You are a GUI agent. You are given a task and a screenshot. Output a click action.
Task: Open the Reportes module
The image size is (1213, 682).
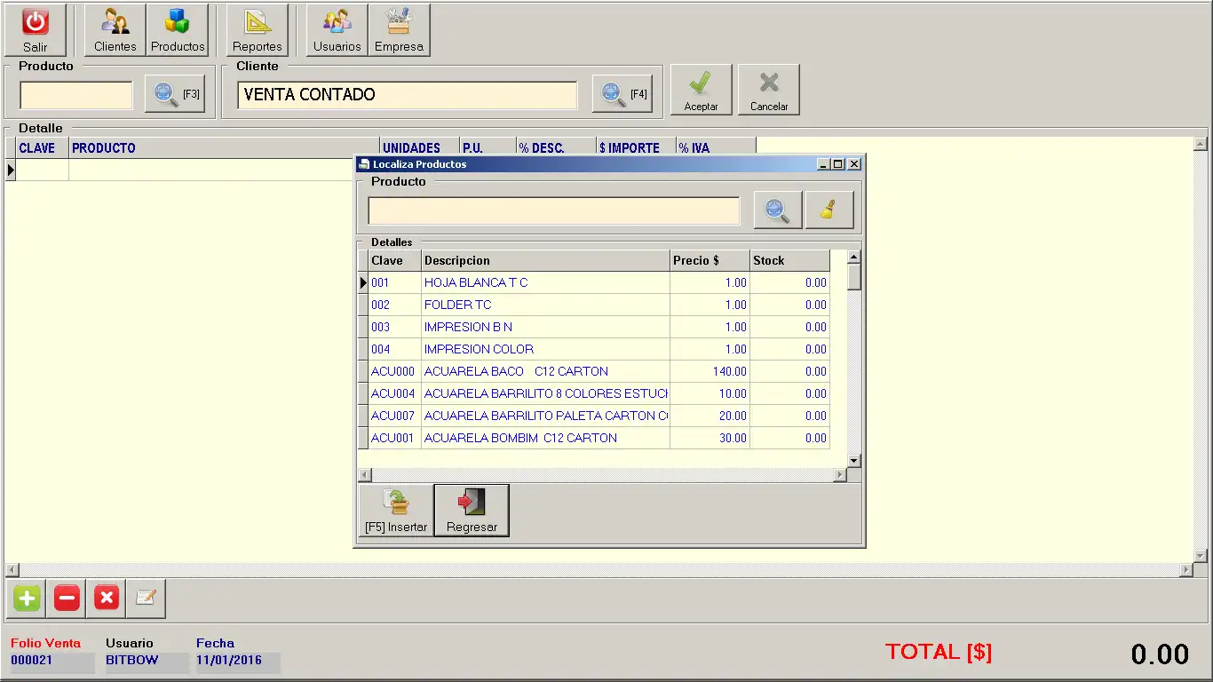tap(258, 30)
